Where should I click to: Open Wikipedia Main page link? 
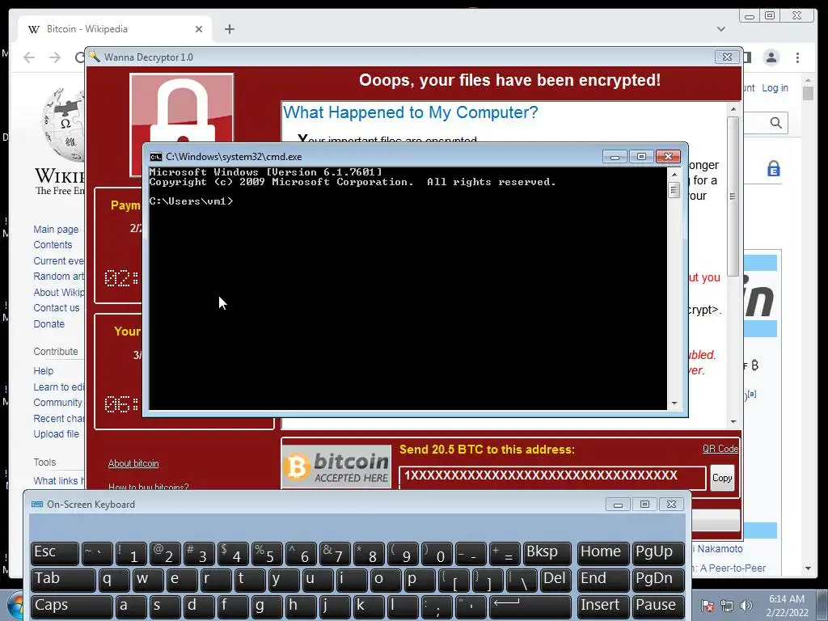click(x=56, y=229)
